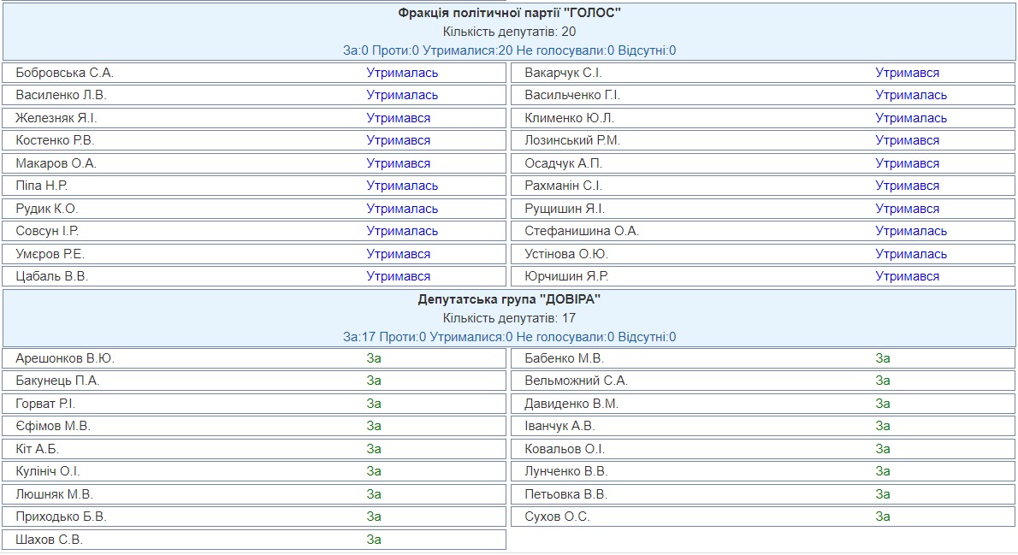1018x555 pixels.
Task: Select the name Бобровська С.А.
Action: (x=64, y=73)
